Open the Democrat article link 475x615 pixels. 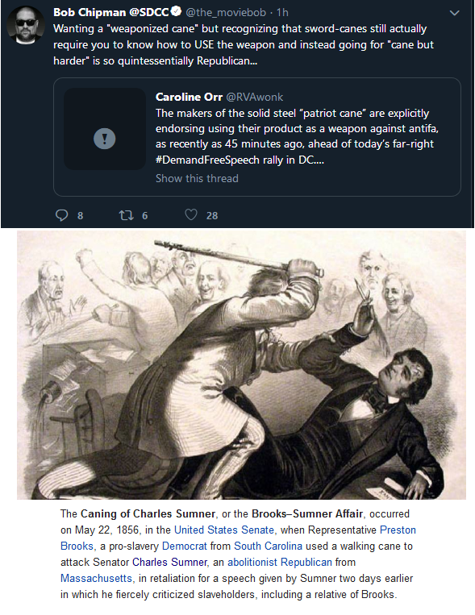click(184, 546)
